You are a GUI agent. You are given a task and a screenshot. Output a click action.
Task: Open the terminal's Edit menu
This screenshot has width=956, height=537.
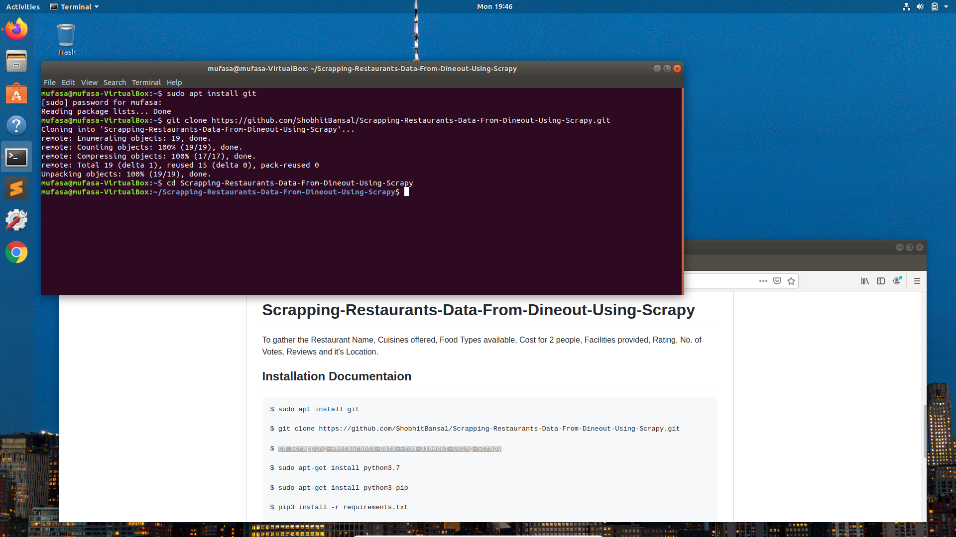pyautogui.click(x=68, y=83)
